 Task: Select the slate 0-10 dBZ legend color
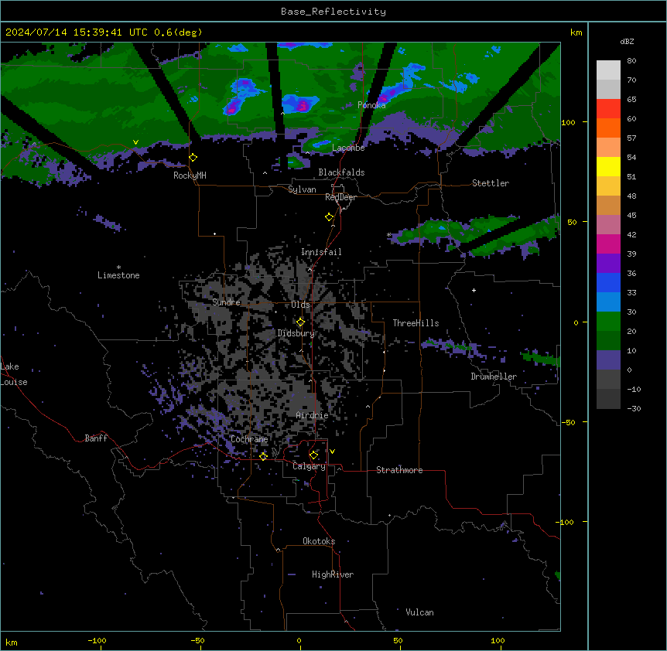coord(608,360)
